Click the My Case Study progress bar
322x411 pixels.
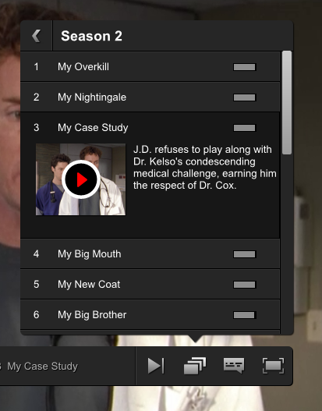coord(245,128)
